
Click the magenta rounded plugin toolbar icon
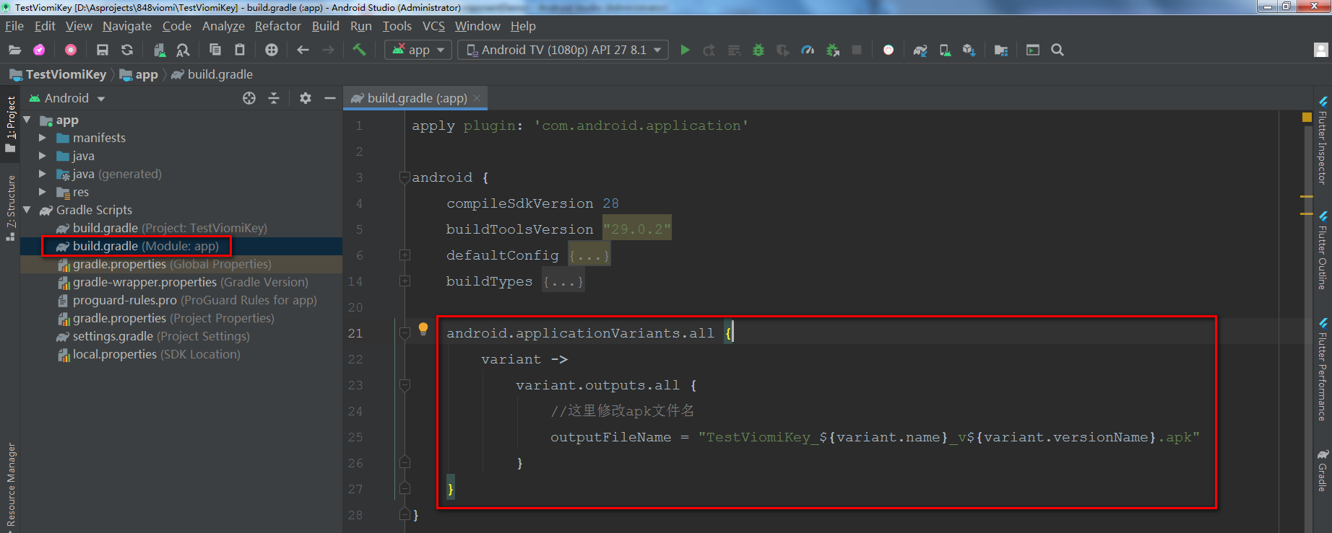point(39,50)
